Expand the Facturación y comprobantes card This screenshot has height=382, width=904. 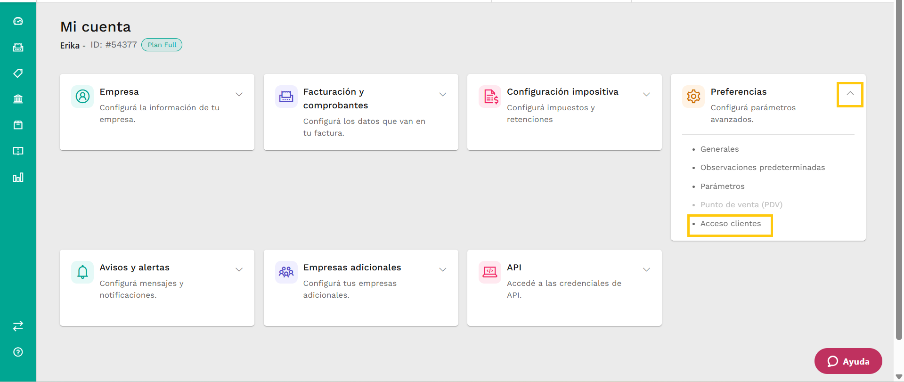443,94
